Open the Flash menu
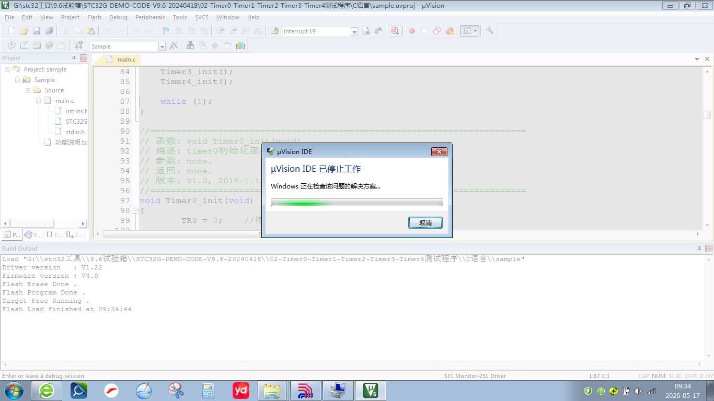Image resolution: width=714 pixels, height=401 pixels. click(x=94, y=17)
